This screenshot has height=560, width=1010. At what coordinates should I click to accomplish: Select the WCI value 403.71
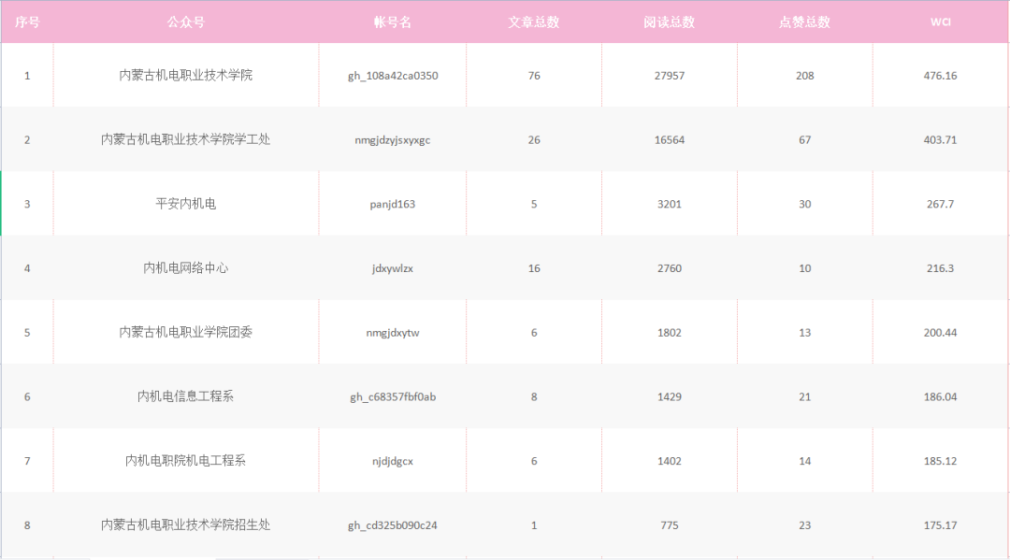coord(940,140)
